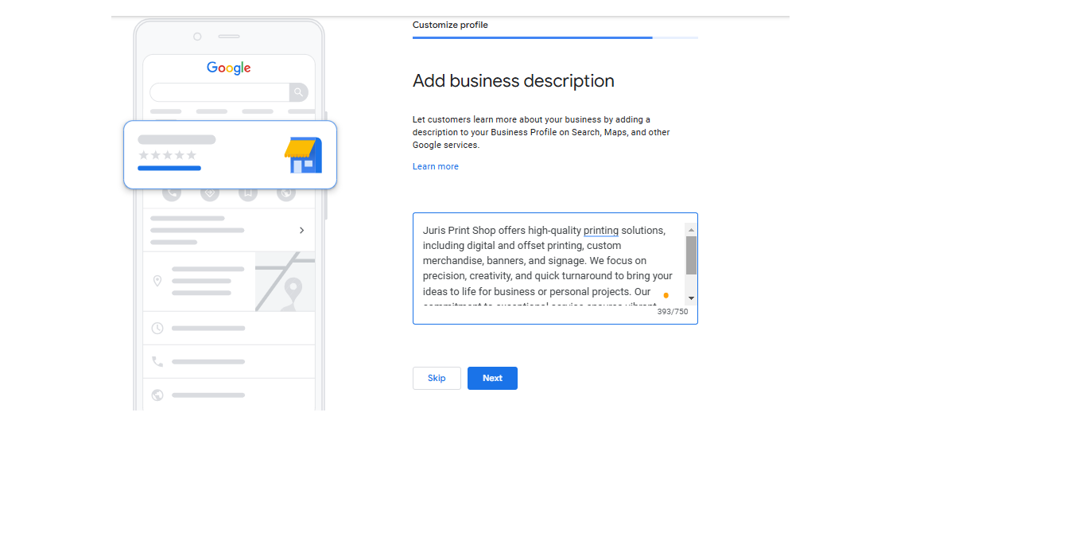Click the Google logo in phone mockup
The image size is (1079, 533).
pyautogui.click(x=229, y=68)
